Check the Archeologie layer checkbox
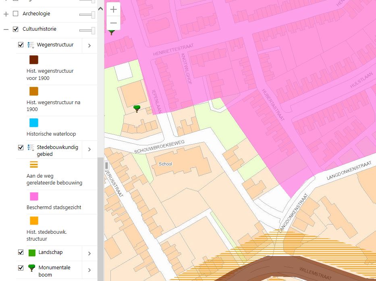 pyautogui.click(x=16, y=14)
